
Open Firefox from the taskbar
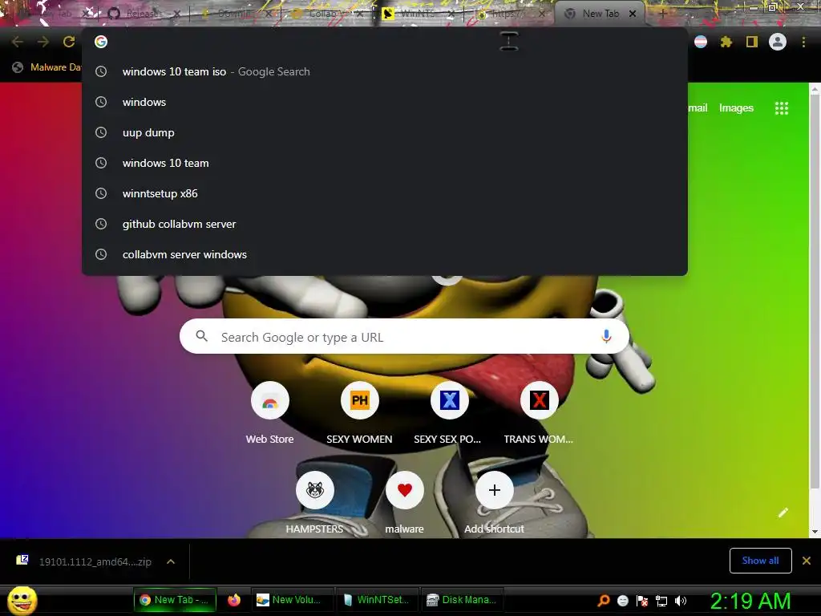(234, 600)
